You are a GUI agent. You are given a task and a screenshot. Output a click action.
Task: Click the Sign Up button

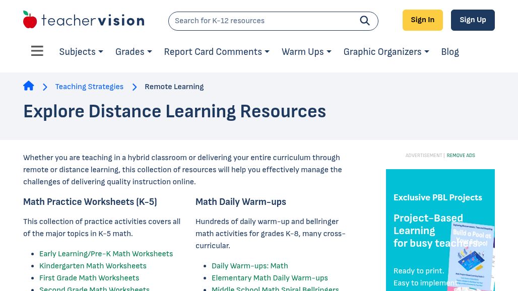click(473, 20)
